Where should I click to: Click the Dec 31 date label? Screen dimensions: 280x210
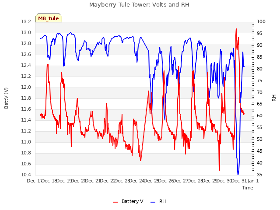point(239,181)
